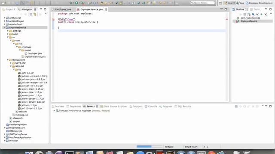This screenshot has width=275, height=154.
Task: Toggle Hide Non-Public Members in Outline
Action: coord(262,14)
